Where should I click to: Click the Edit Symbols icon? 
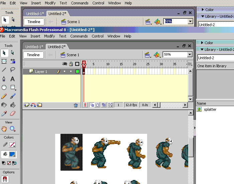[157, 55]
